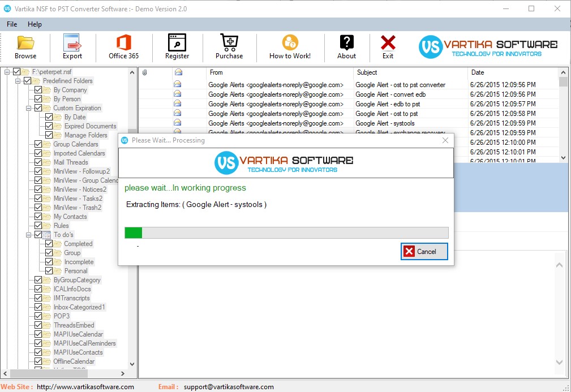Click the Register toolbar icon

tap(177, 42)
